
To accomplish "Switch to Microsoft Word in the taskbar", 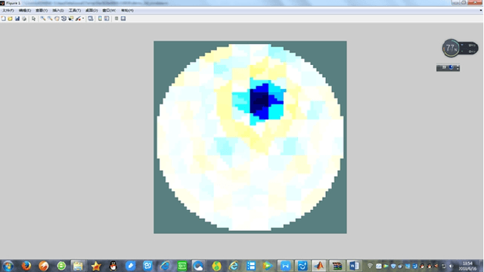I will (x=355, y=266).
